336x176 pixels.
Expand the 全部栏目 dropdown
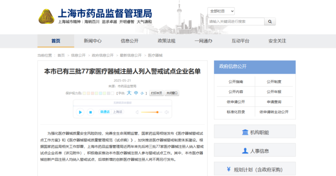pyautogui.click(x=221, y=11)
